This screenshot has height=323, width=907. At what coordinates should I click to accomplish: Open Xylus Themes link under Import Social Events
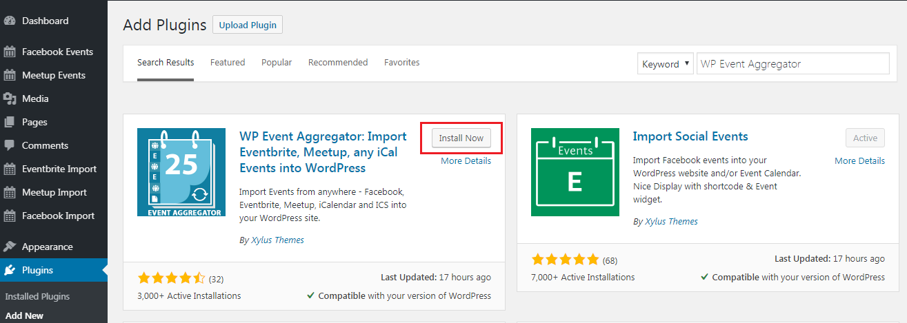tap(670, 222)
